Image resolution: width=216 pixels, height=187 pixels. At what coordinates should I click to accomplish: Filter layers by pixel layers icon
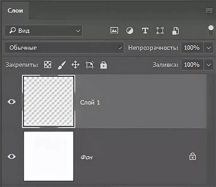(114, 31)
